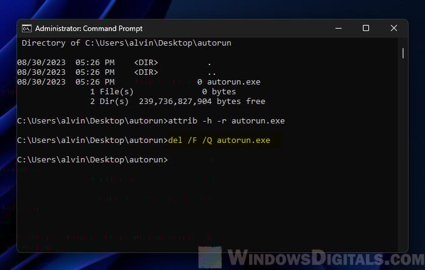This screenshot has width=425, height=270.
Task: Click the last empty prompt line to place the cursor
Action: point(93,160)
